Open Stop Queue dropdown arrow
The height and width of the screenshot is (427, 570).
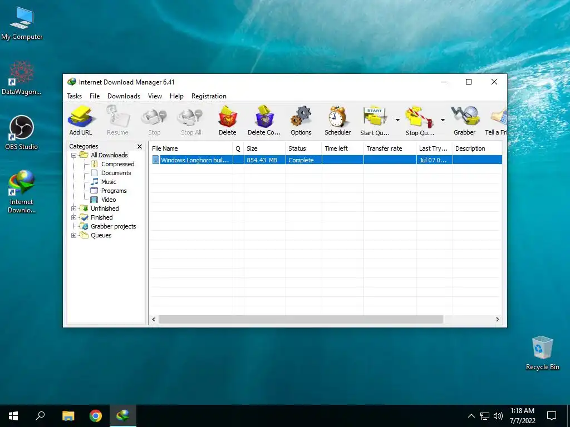pos(443,120)
